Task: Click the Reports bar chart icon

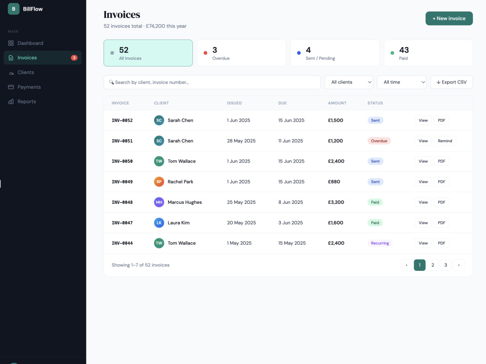Action: (x=11, y=101)
